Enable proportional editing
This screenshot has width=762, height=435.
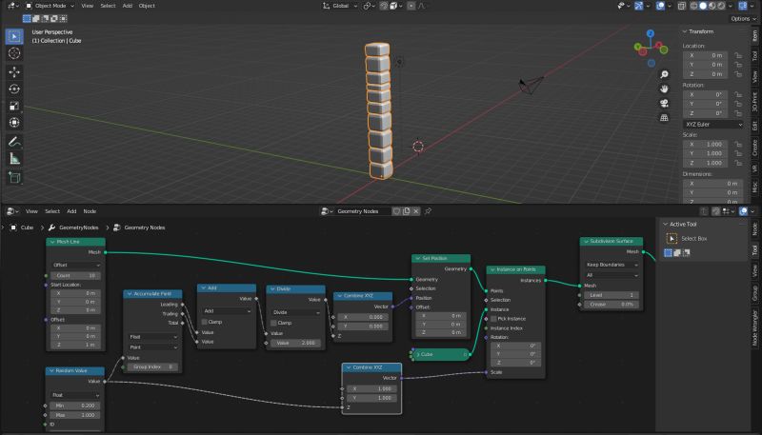click(411, 6)
